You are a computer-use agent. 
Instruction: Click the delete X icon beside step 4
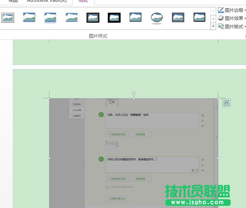(203, 121)
